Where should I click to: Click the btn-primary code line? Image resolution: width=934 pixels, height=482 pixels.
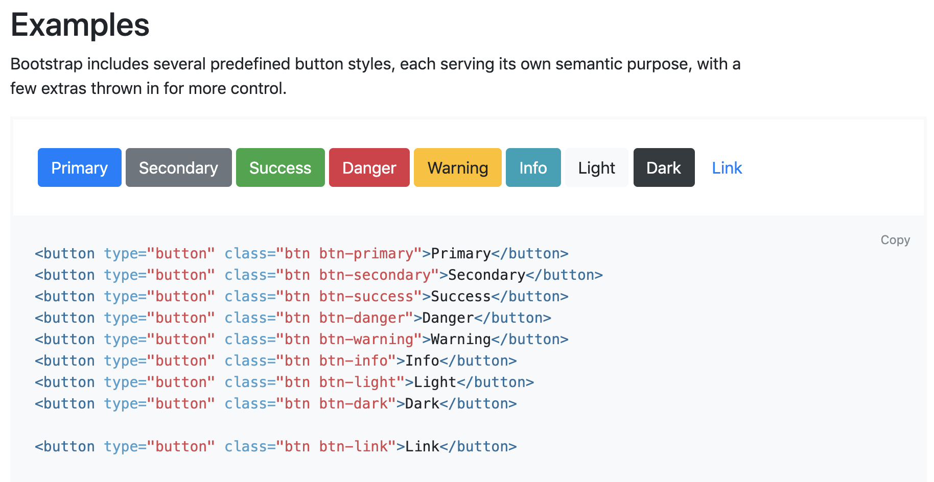pos(301,254)
